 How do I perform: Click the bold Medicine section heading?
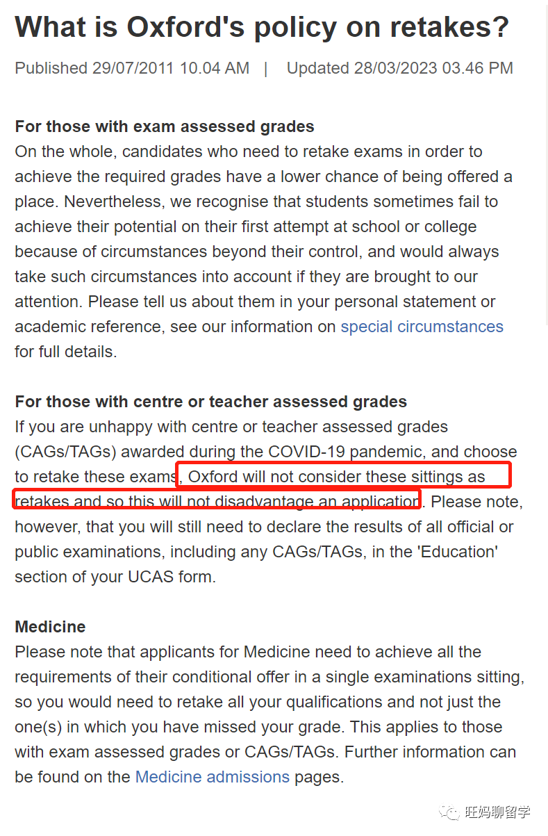(x=50, y=627)
